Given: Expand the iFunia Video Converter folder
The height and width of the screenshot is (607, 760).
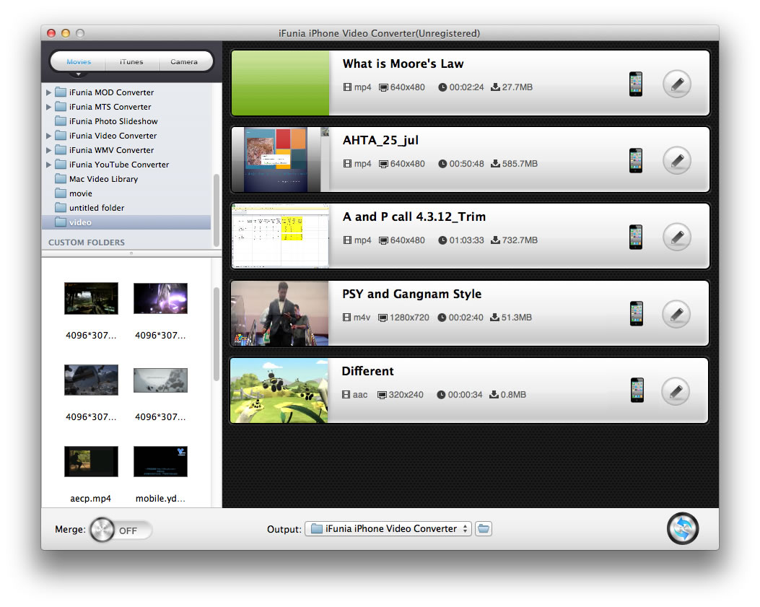Looking at the screenshot, I should pos(48,136).
